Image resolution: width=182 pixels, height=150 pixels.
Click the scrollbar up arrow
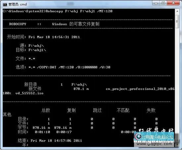click(177, 11)
